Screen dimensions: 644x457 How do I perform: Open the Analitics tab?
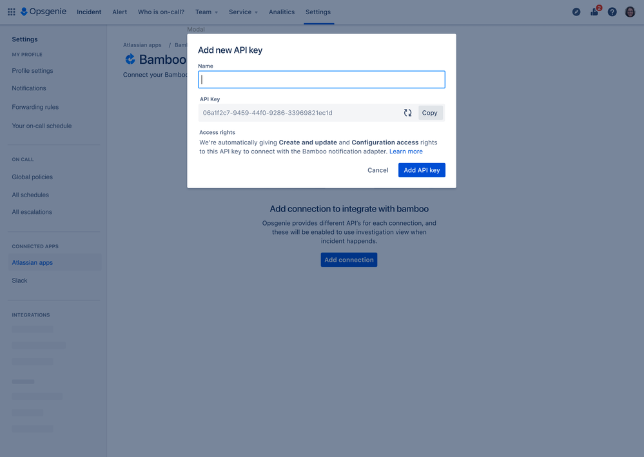point(282,12)
